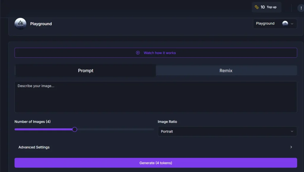The image size is (304, 172).
Task: Click the Number of Images slider handle
Action: pos(75,129)
